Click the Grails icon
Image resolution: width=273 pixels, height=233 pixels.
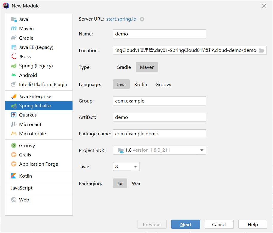pos(14,155)
